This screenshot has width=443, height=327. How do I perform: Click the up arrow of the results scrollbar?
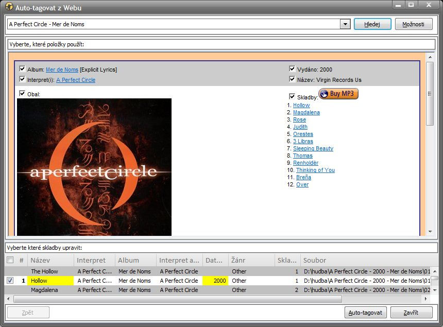tap(430, 57)
